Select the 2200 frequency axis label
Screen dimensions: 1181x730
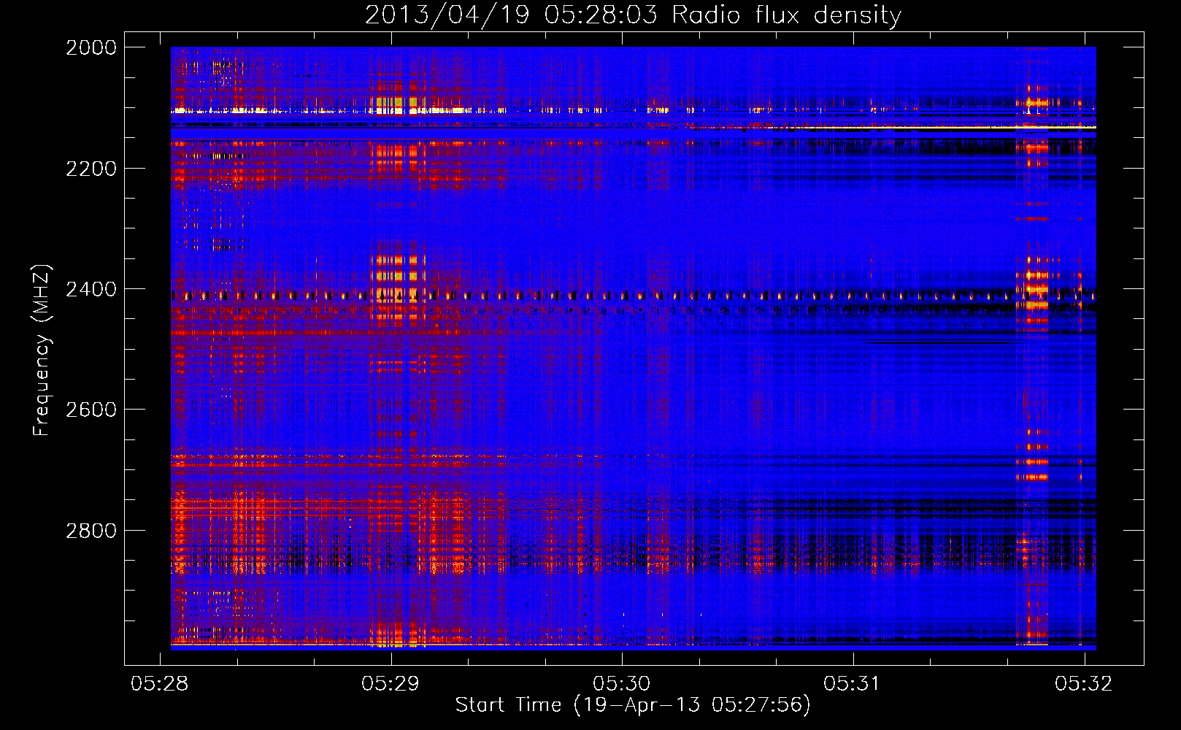[x=91, y=169]
